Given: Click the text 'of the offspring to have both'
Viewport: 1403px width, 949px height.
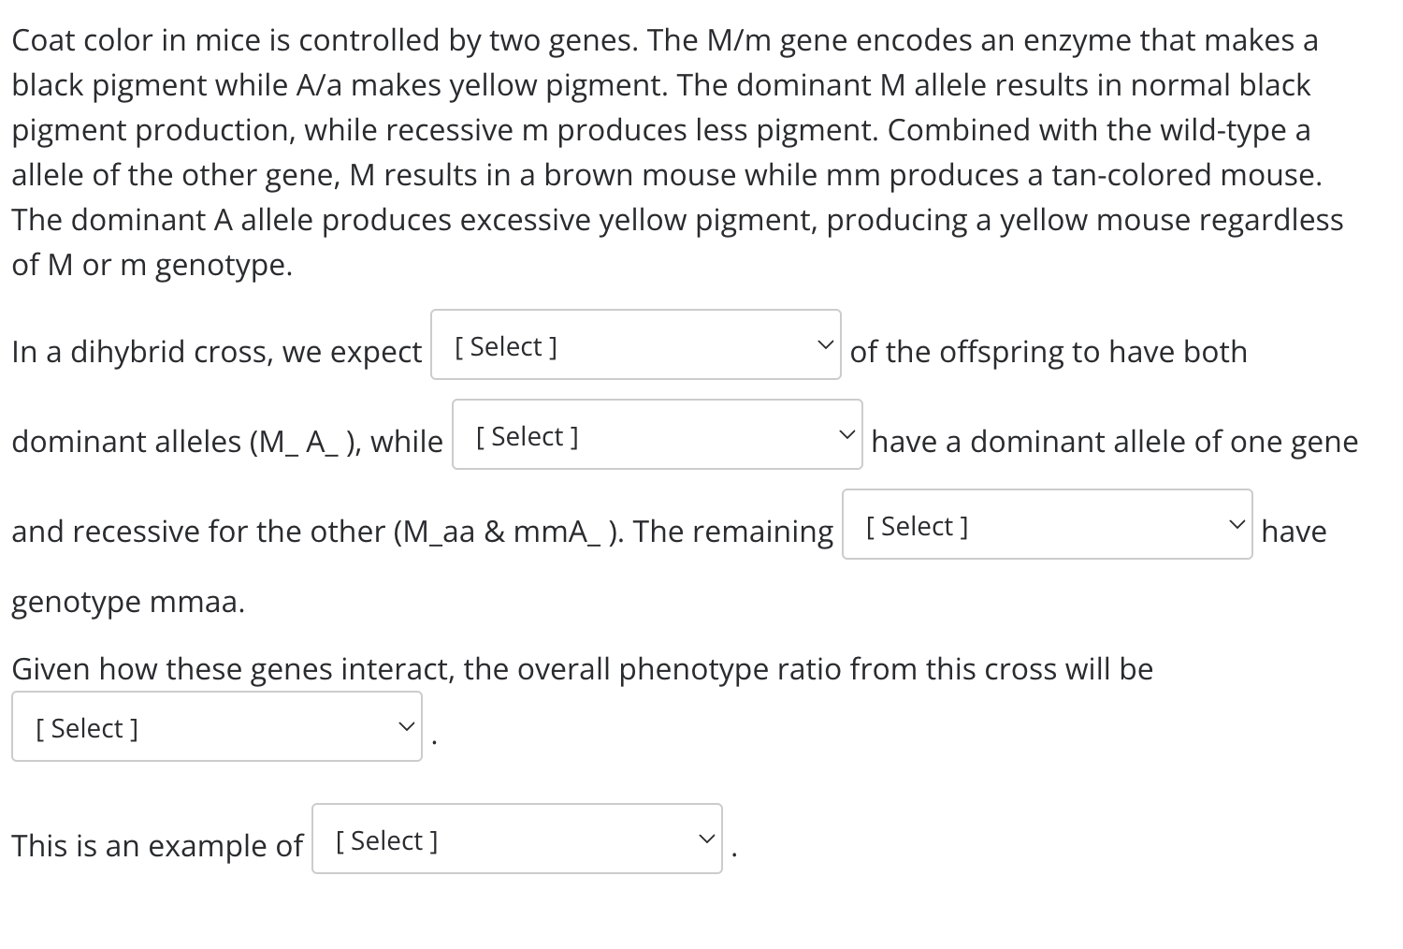Looking at the screenshot, I should 1049,352.
